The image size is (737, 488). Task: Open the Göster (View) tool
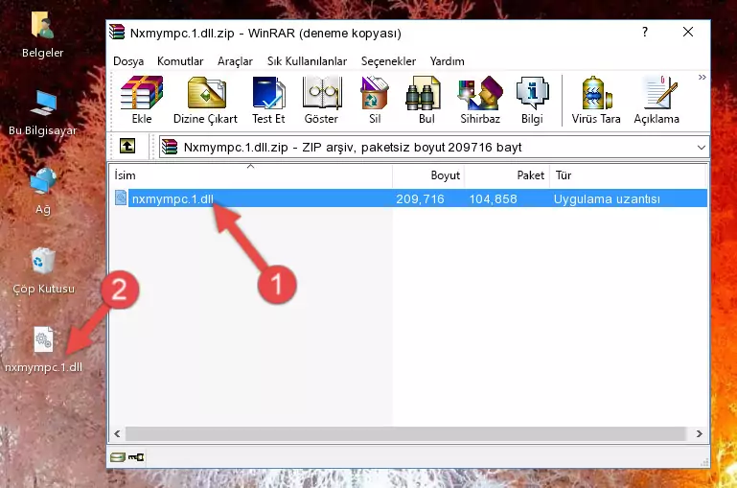click(x=321, y=100)
